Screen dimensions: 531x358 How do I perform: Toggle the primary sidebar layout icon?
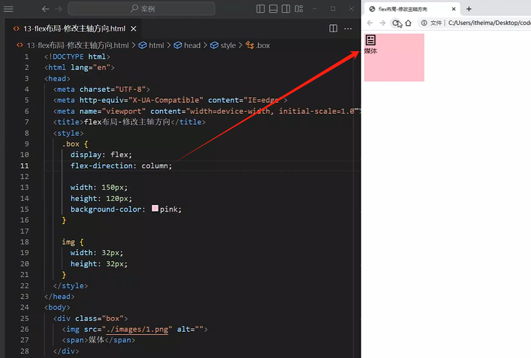tap(260, 9)
